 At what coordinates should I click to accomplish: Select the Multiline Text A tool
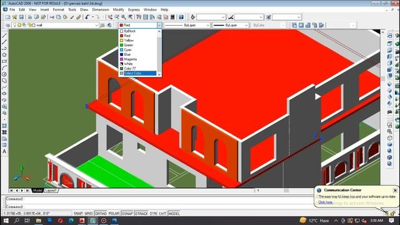4,151
